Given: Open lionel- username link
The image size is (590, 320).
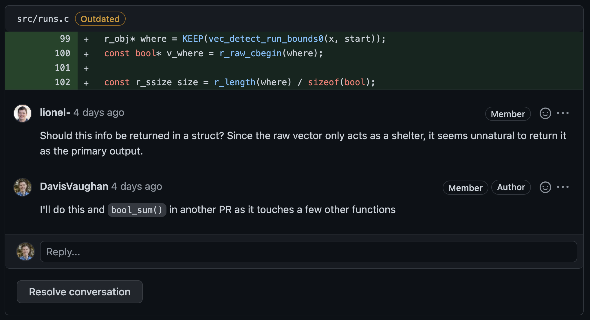Looking at the screenshot, I should click(55, 112).
